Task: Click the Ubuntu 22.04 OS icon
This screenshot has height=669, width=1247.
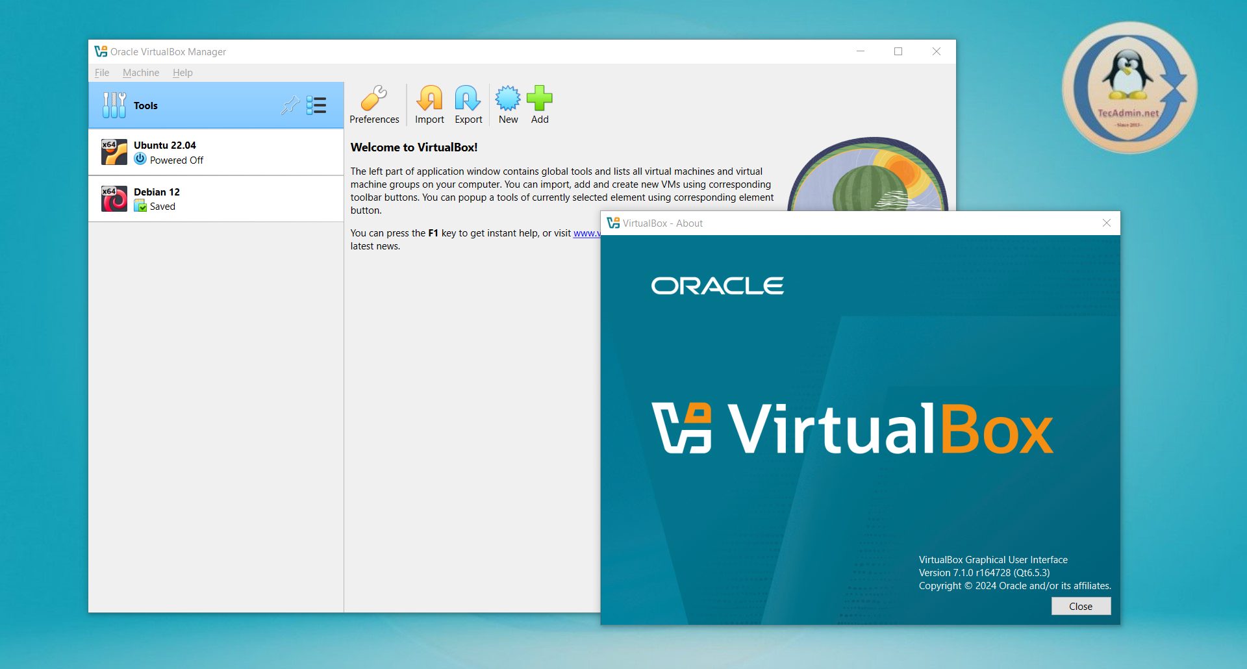Action: click(114, 153)
